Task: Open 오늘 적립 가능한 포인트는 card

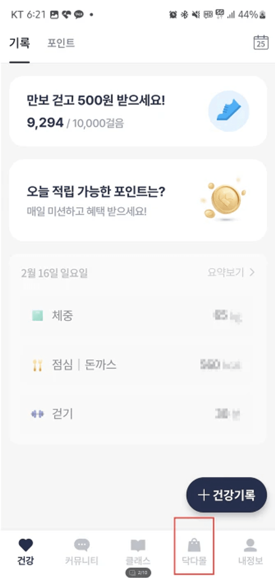Action: coord(110,200)
